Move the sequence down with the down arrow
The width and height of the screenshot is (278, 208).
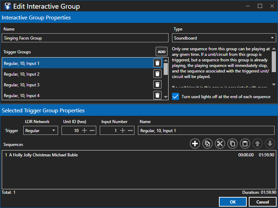(270, 144)
